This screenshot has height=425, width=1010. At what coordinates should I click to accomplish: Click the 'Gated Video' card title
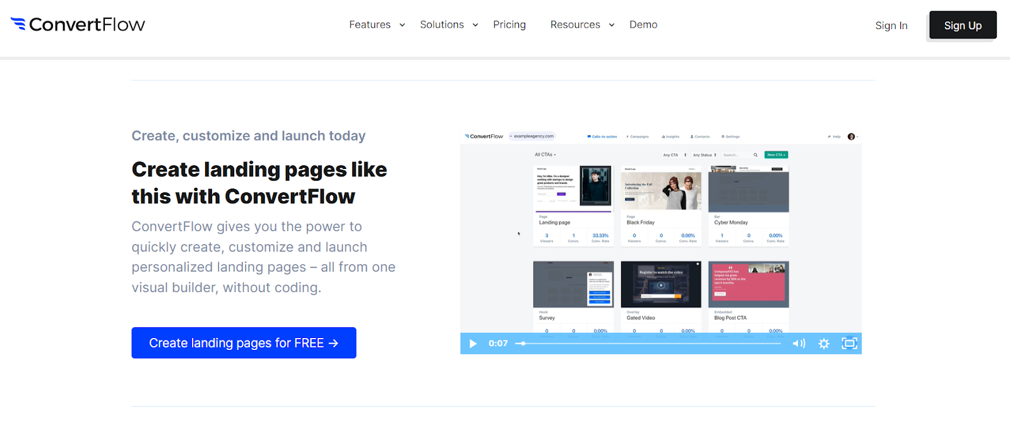[x=641, y=318]
